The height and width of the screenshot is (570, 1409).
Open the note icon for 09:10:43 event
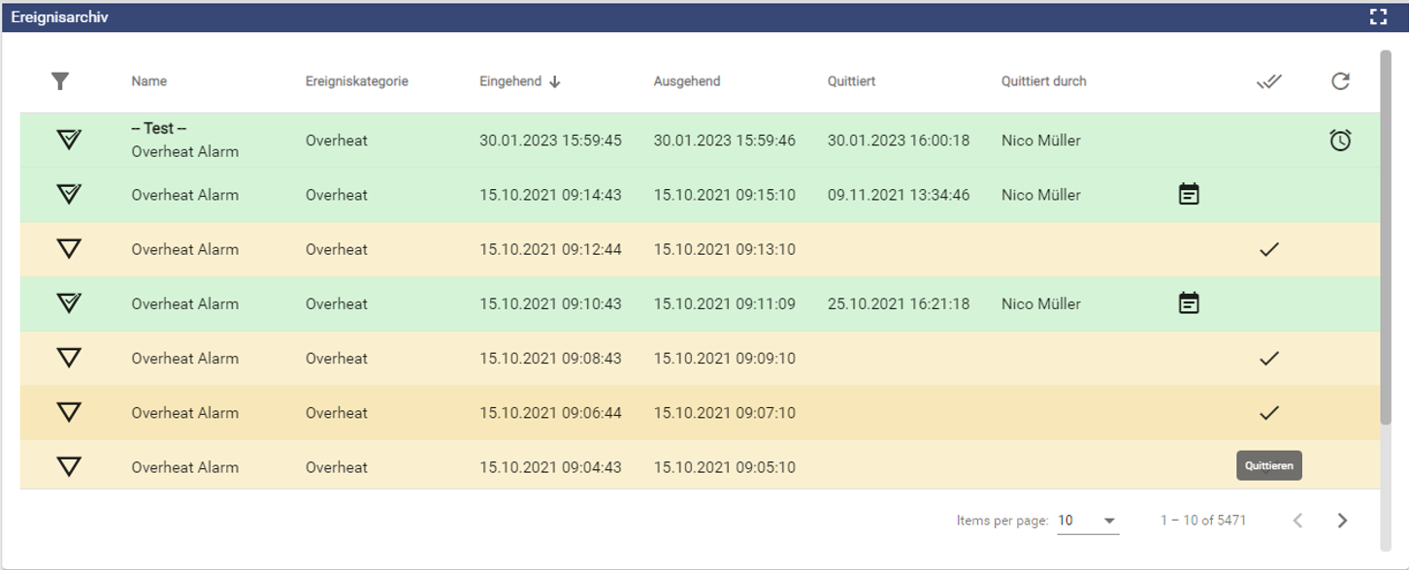point(1189,303)
